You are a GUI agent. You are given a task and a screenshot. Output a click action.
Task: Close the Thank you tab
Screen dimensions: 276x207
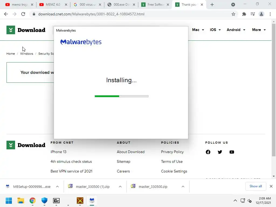point(202,5)
